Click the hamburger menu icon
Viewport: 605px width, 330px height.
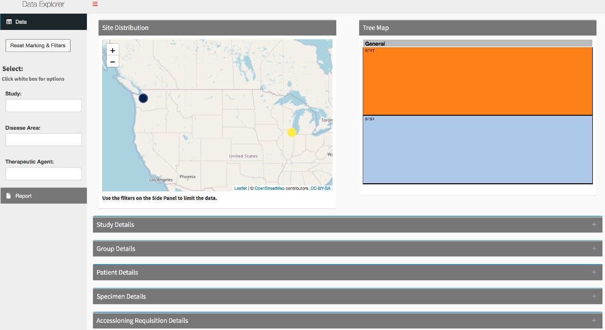[95, 4]
